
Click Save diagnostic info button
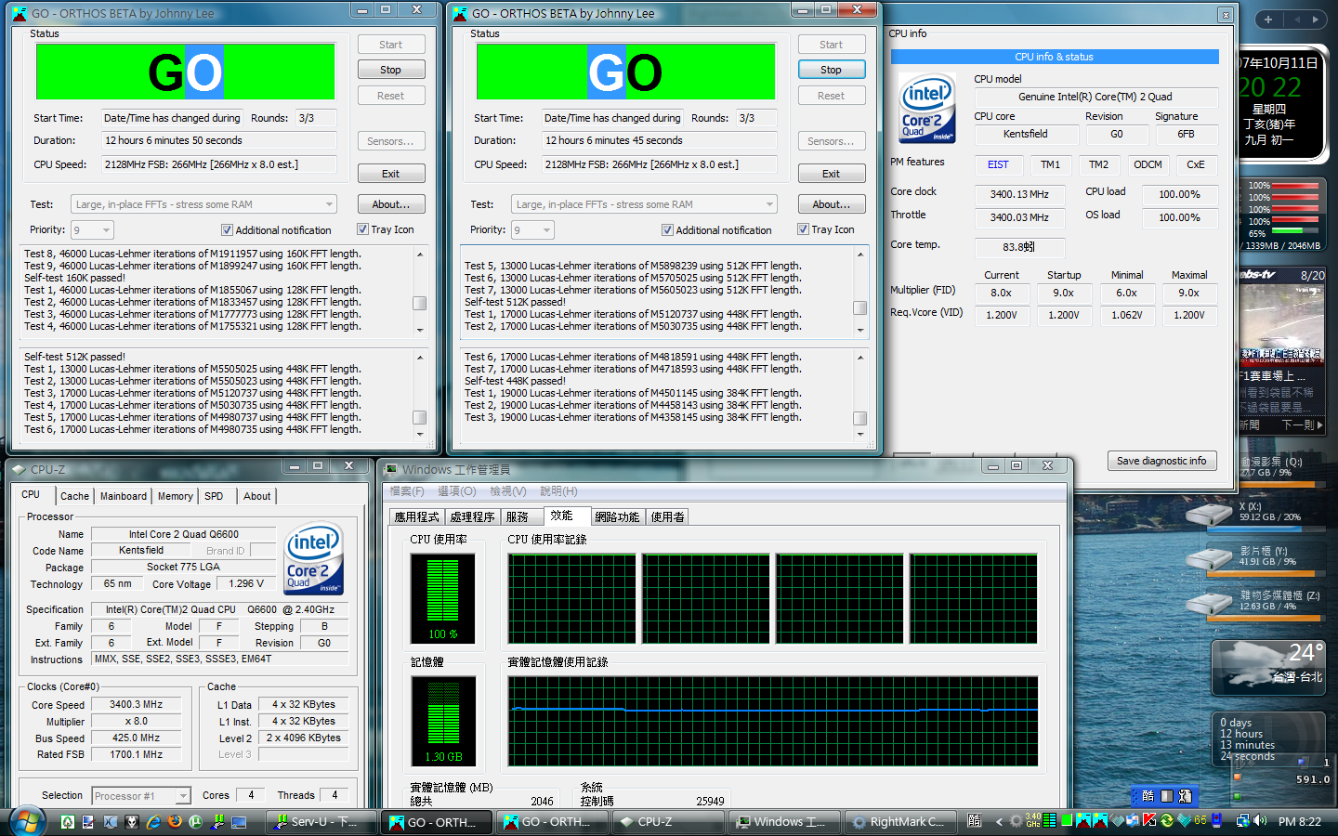pos(1161,461)
